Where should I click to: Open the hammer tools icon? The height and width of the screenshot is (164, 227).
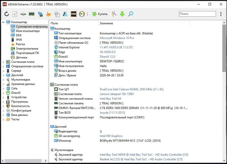(114, 14)
